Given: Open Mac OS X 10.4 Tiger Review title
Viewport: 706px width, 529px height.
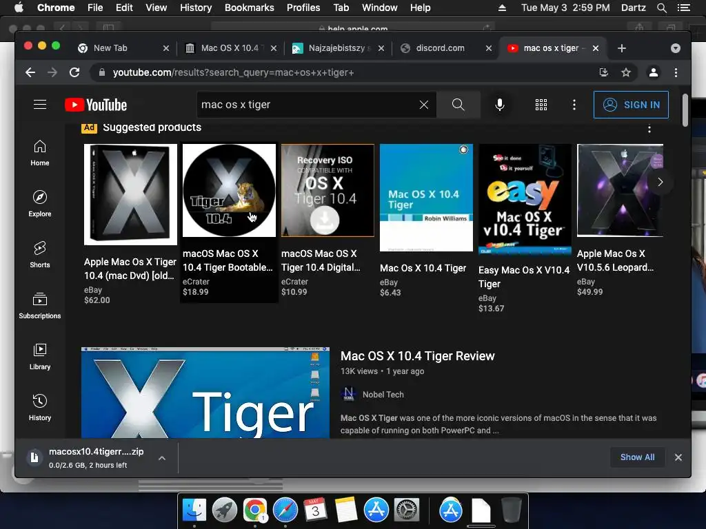Looking at the screenshot, I should click(x=417, y=356).
